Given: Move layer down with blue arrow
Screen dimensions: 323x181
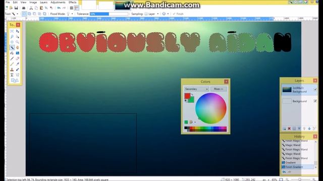Looking at the screenshot, I should pyautogui.click(x=309, y=129).
